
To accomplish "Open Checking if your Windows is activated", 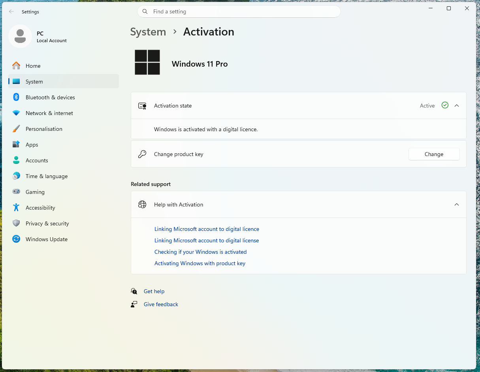I will point(200,252).
